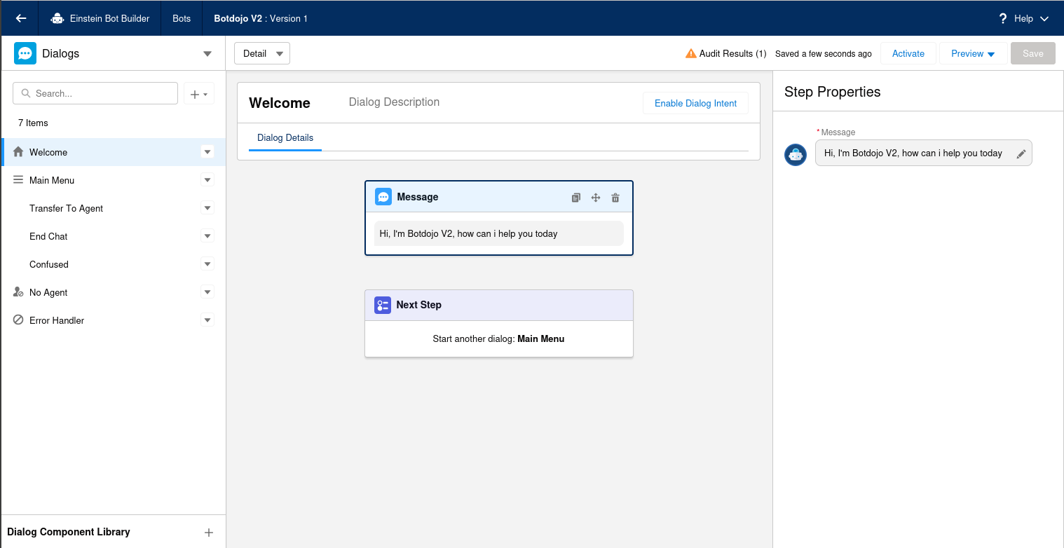Click the Step Properties Message field
Image resolution: width=1064 pixels, height=548 pixels.
[x=924, y=153]
